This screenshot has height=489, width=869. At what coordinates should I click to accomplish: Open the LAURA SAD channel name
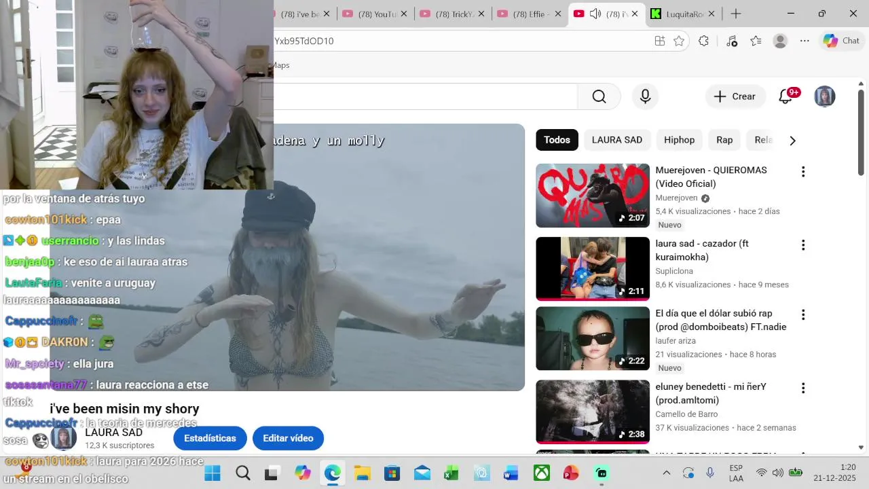[x=113, y=433]
